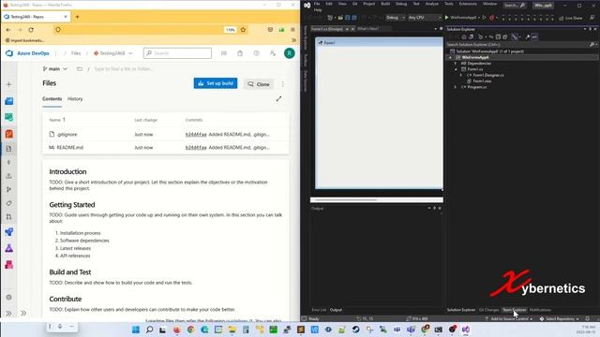Open commit link in .gitignore row

coord(196,135)
